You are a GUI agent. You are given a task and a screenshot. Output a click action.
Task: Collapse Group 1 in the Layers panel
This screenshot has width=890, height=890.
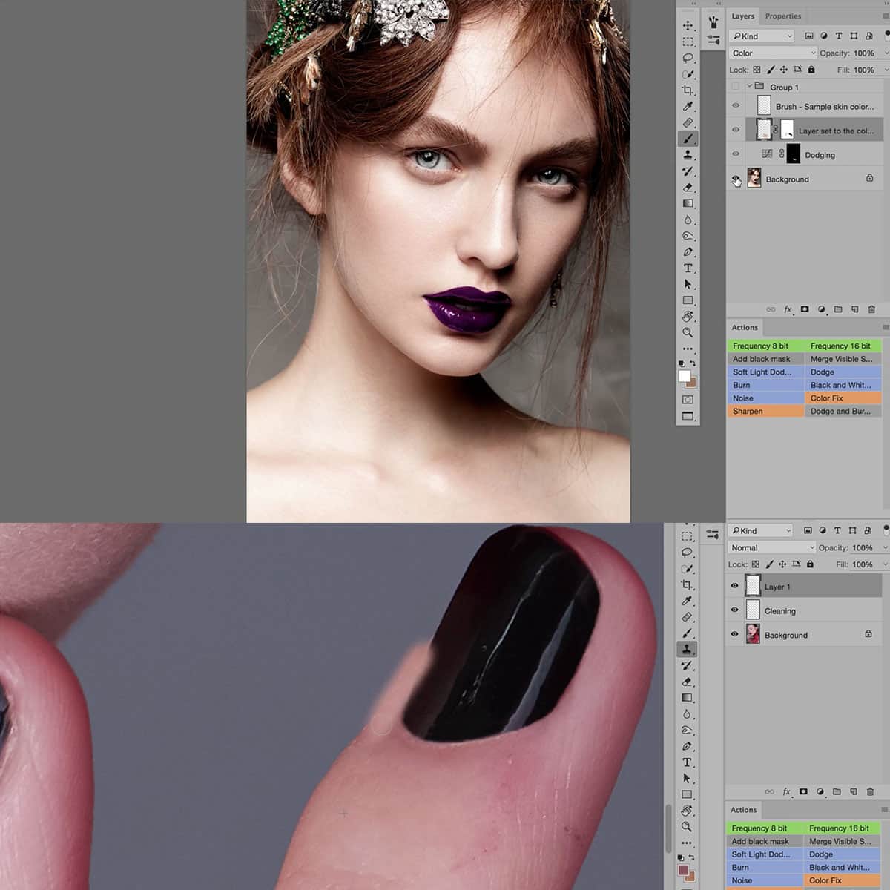[749, 86]
